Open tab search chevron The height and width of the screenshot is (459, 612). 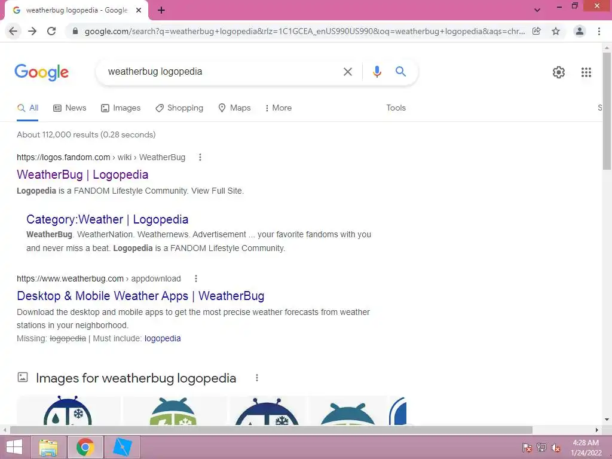(x=537, y=10)
